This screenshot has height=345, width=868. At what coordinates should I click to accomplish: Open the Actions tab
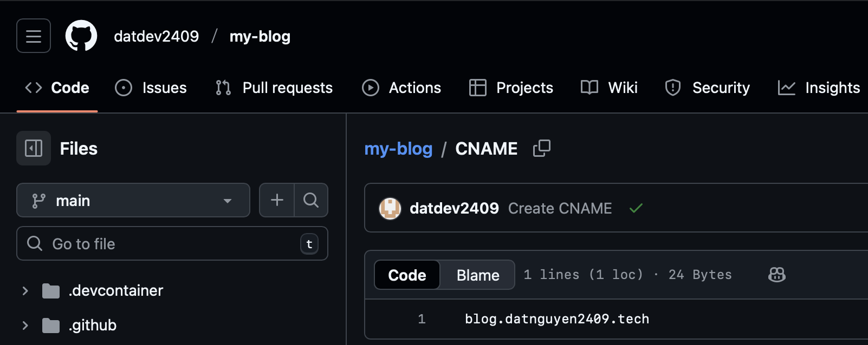coord(401,88)
